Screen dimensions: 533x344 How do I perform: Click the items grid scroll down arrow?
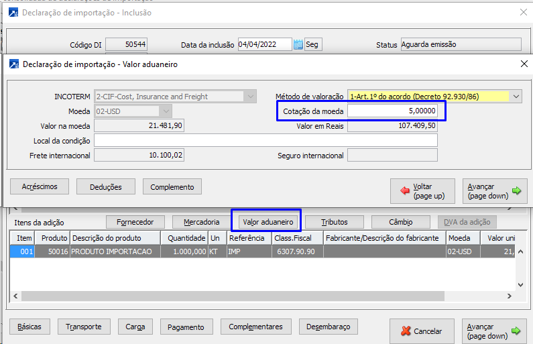tap(520, 285)
